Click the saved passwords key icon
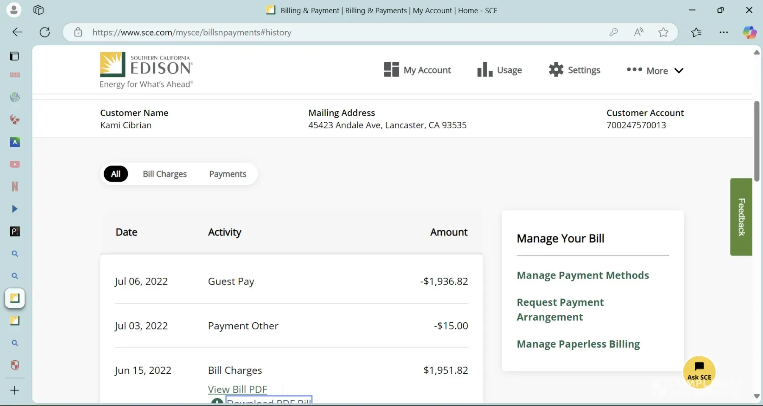 point(613,33)
